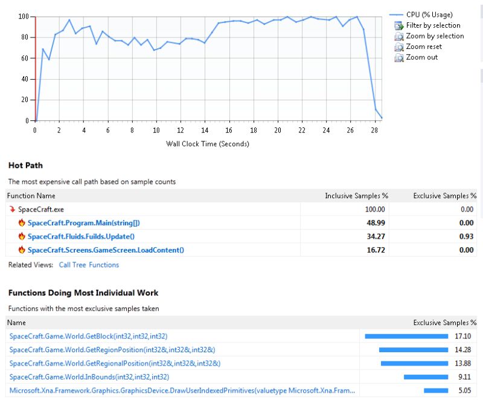Click the Zoom out magnifier icon
This screenshot has height=403, width=483.
[x=399, y=57]
